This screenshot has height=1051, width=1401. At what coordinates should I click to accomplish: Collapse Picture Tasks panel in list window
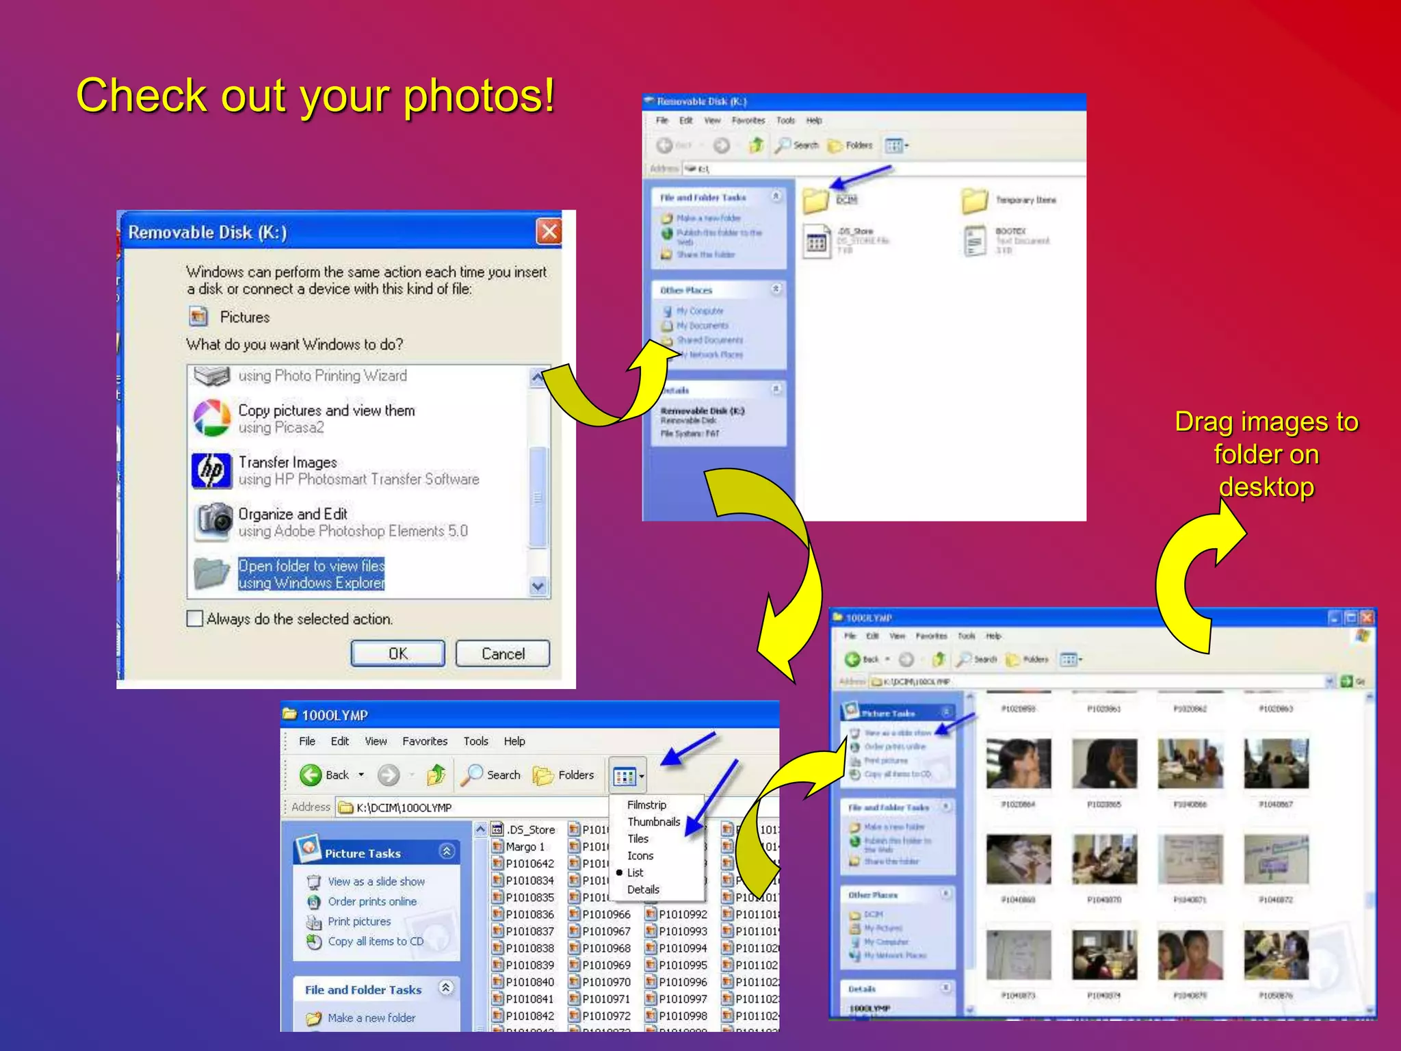click(x=447, y=851)
